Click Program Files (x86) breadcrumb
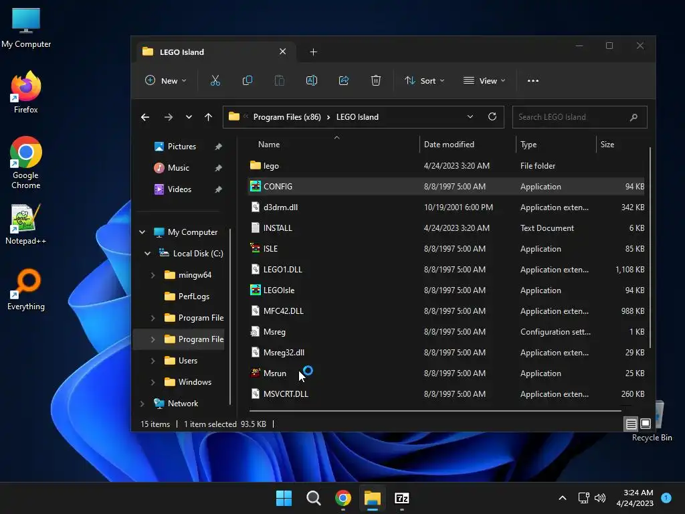 pos(287,117)
